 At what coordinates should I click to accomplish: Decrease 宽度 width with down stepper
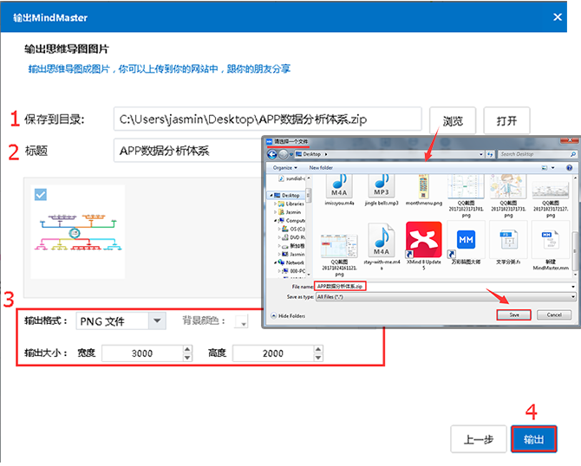click(187, 358)
